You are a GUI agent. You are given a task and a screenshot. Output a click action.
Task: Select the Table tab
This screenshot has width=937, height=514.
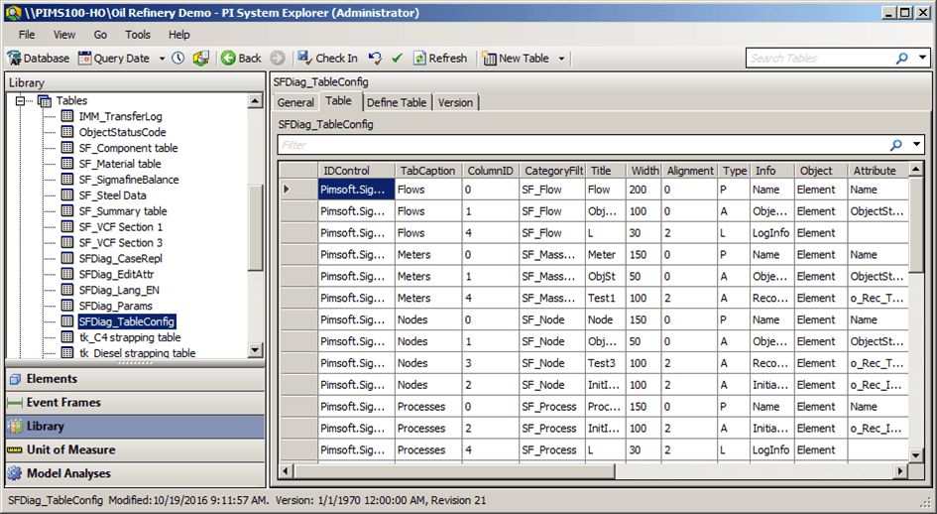tap(339, 101)
